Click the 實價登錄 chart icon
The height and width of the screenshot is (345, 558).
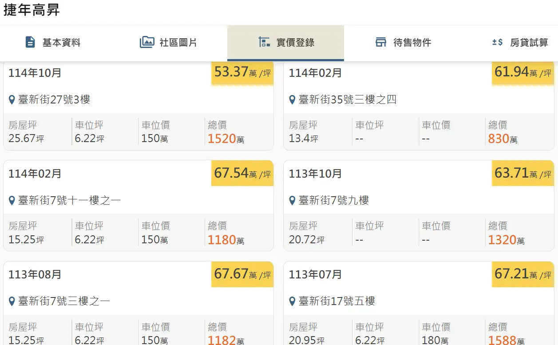(x=264, y=43)
